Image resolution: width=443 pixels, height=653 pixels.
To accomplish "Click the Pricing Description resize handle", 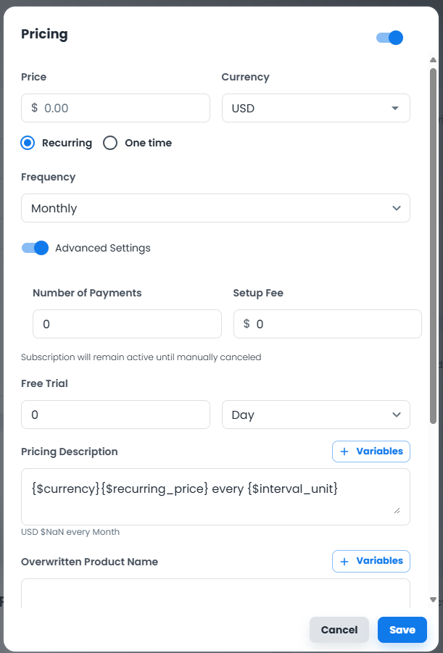I will 397,510.
